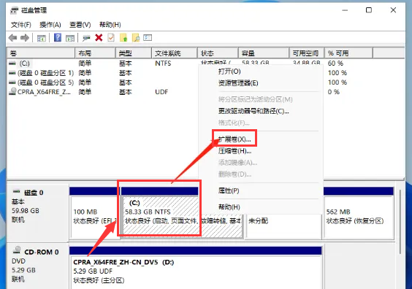This screenshot has height=289, width=412.
Task: Choose 资源管理器(E) in the context menu
Action: 238,83
